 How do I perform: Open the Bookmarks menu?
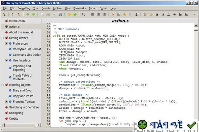coord(80,8)
